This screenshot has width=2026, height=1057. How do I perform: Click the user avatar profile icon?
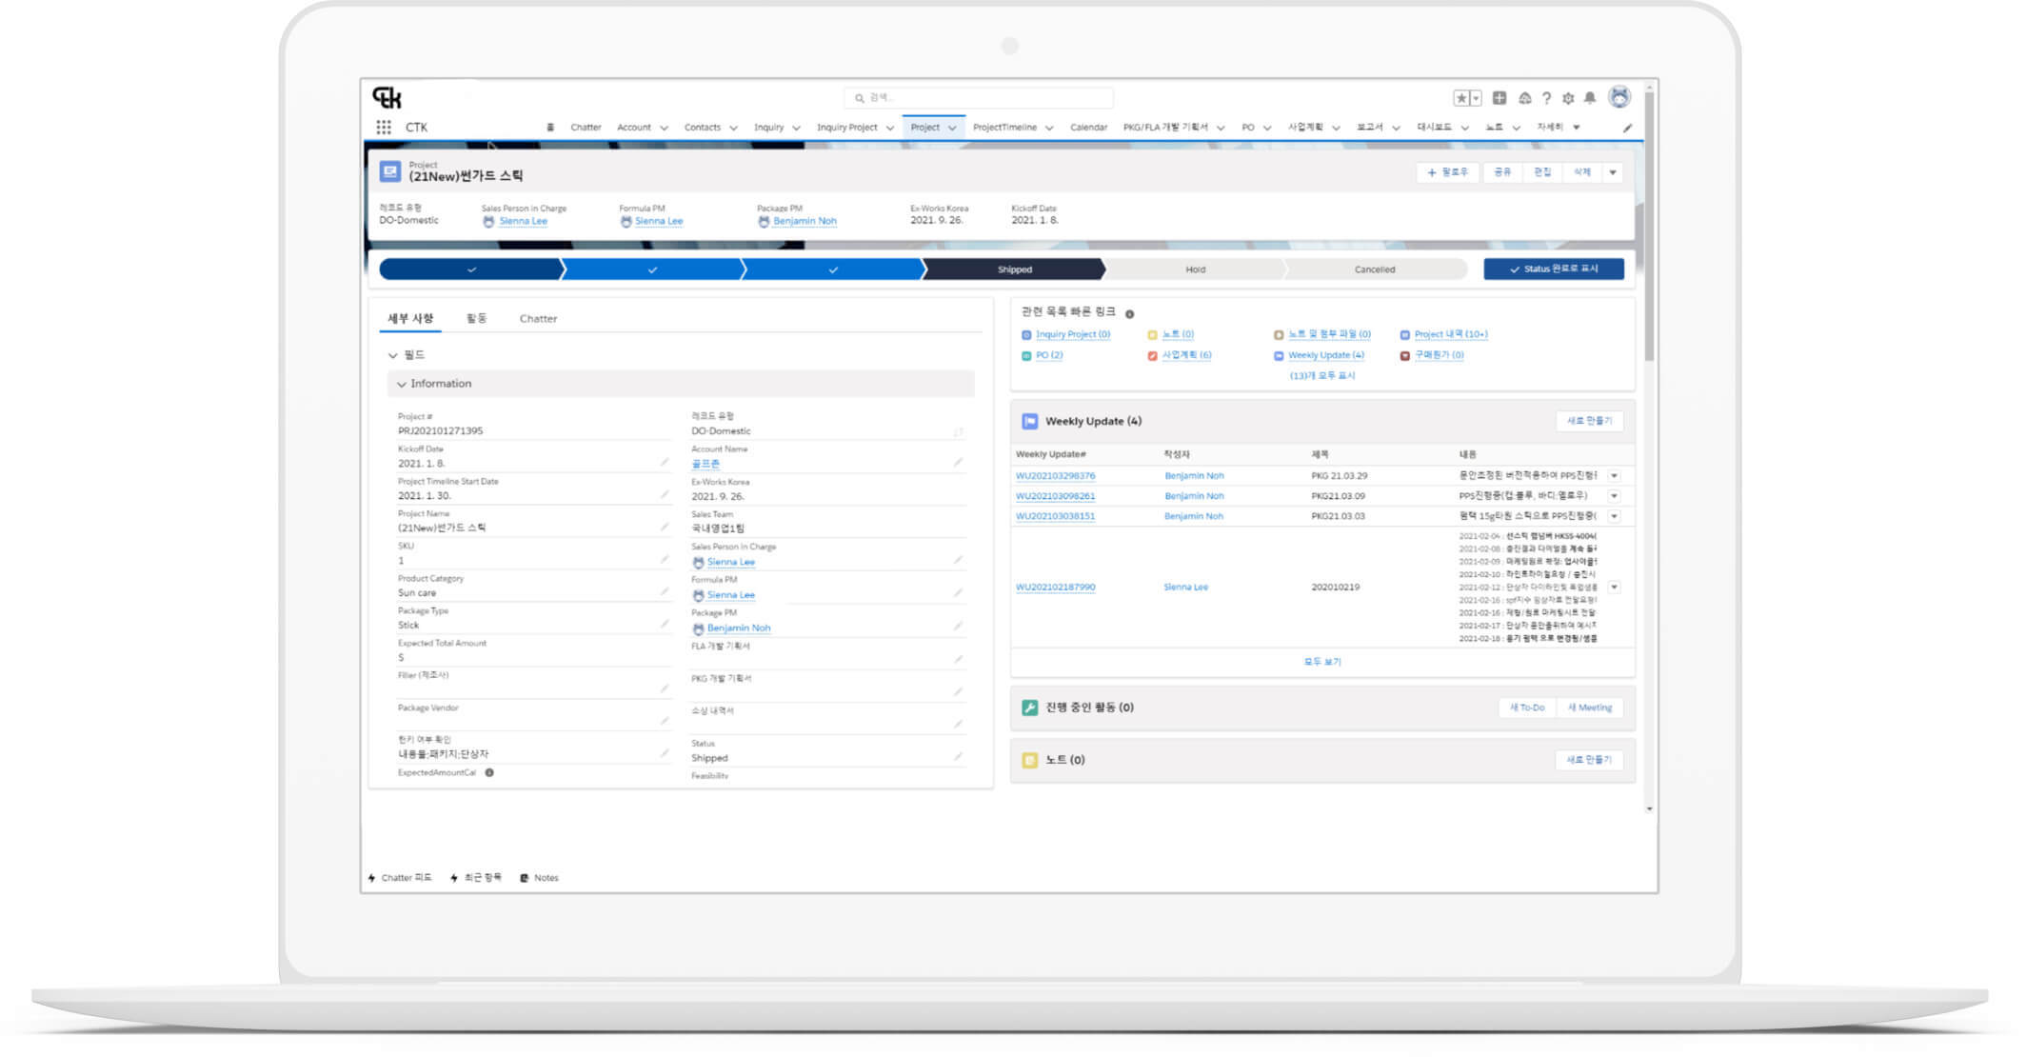coord(1619,97)
